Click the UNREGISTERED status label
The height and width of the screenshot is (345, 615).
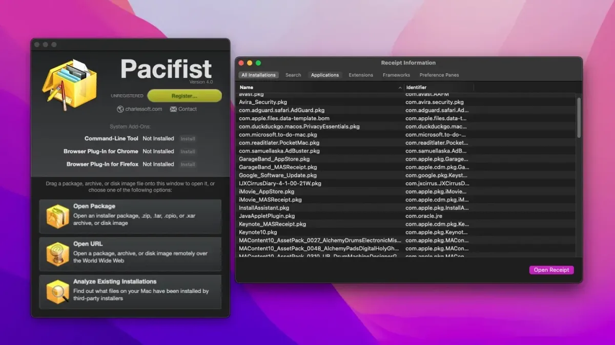coord(127,96)
